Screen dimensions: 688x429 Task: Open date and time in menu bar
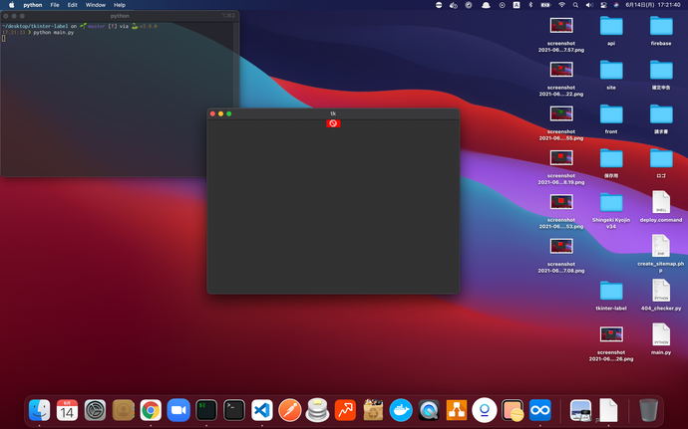[x=653, y=5]
